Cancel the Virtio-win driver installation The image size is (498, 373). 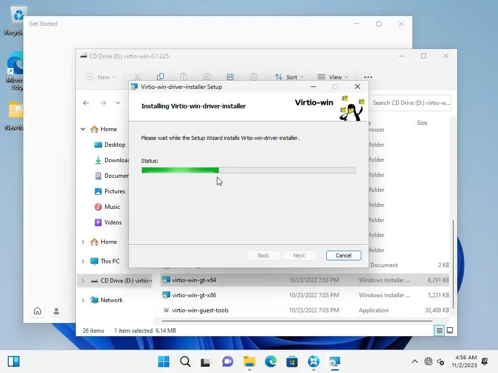343,255
